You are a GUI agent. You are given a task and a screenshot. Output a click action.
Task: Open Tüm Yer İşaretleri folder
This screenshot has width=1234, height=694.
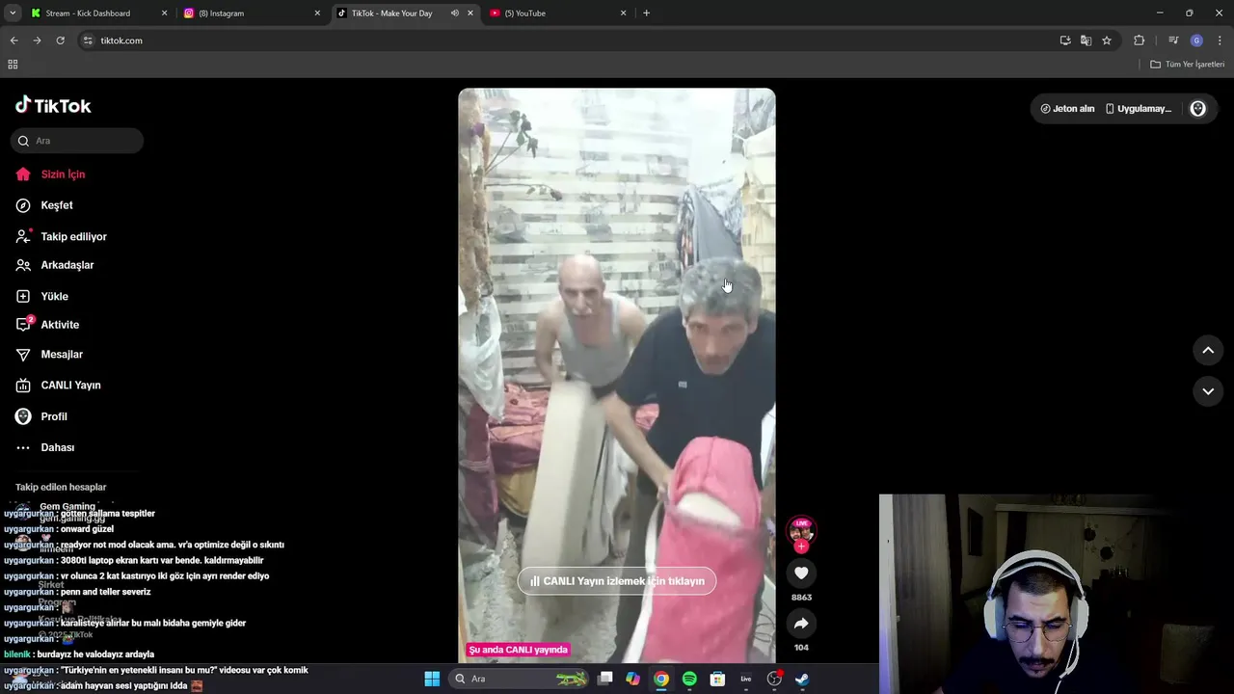(x=1187, y=65)
